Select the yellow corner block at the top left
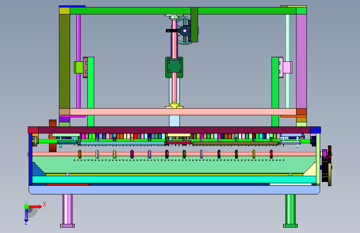360x233 pixels. pyautogui.click(x=64, y=11)
